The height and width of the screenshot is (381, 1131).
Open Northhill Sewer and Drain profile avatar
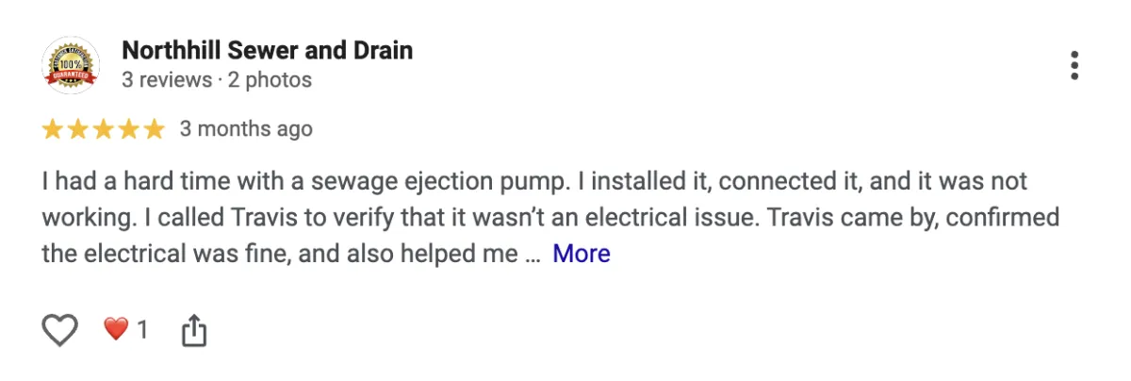(x=71, y=65)
